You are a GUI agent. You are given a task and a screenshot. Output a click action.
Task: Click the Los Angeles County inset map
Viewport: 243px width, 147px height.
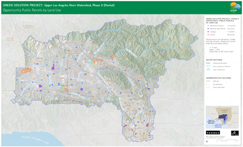pos(222,117)
